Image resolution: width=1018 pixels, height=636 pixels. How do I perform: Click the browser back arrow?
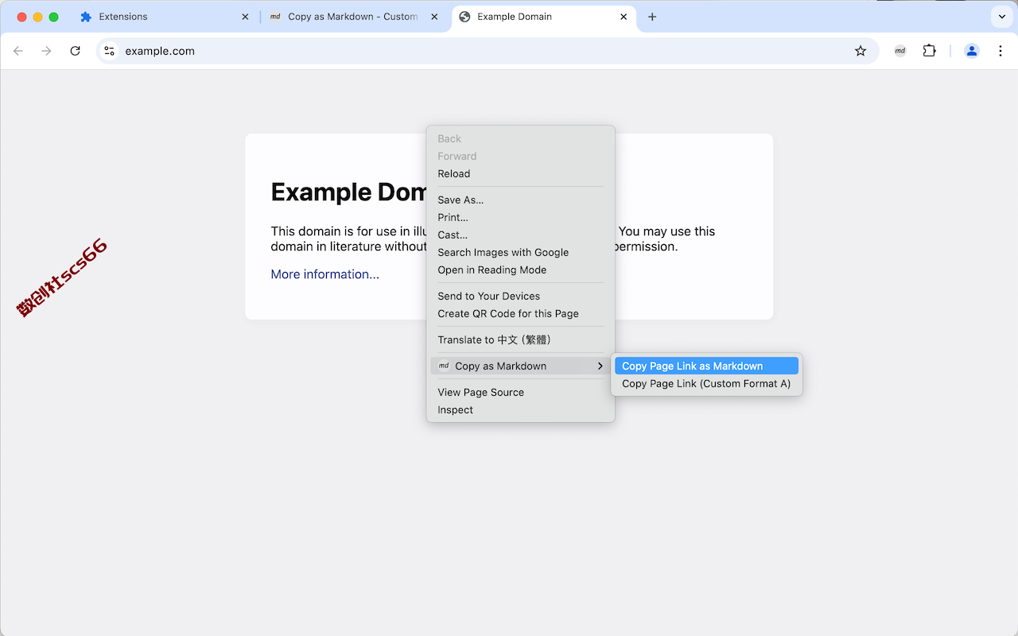[18, 51]
